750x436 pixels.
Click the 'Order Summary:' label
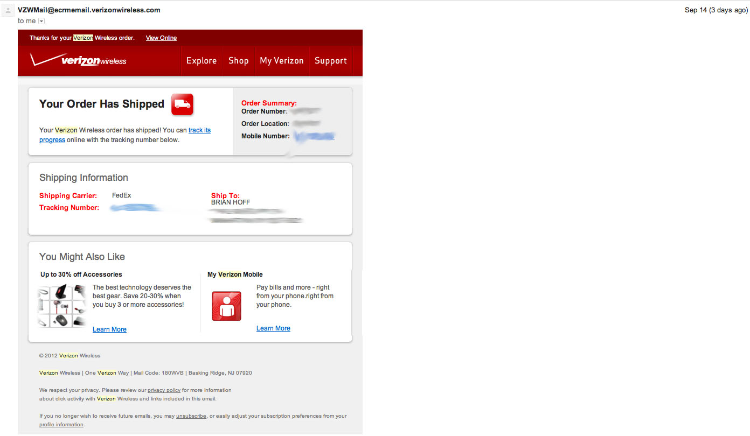[269, 103]
